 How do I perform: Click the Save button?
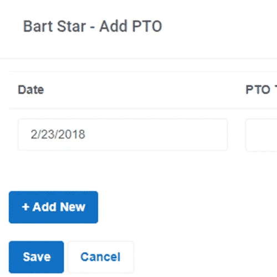tap(37, 257)
